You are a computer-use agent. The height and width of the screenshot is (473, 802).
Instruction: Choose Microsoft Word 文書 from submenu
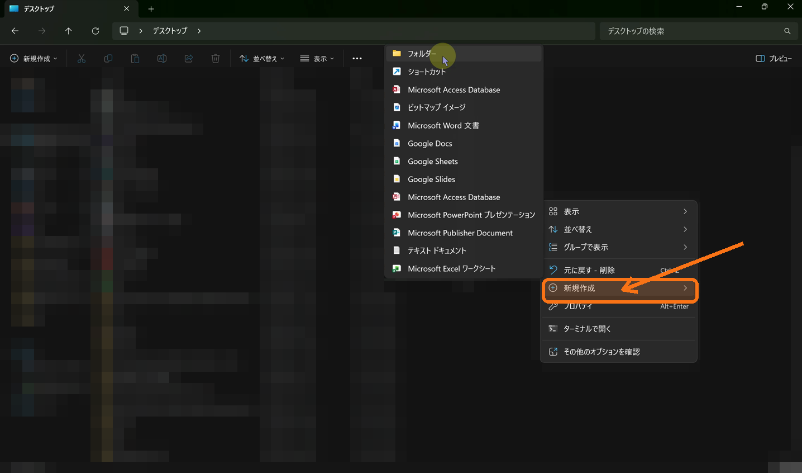464,125
